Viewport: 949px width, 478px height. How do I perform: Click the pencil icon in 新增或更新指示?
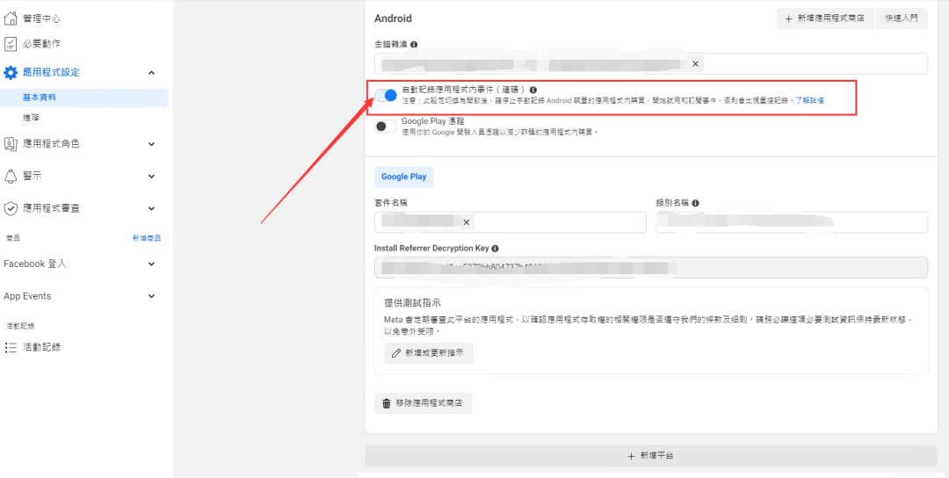pyautogui.click(x=396, y=352)
